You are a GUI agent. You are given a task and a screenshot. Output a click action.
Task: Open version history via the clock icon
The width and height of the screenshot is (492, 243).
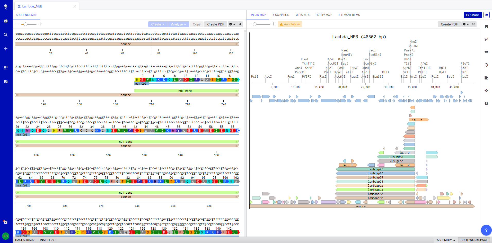pyautogui.click(x=486, y=65)
